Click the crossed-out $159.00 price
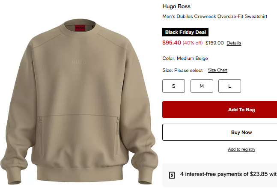The width and height of the screenshot is (277, 196). click(214, 43)
